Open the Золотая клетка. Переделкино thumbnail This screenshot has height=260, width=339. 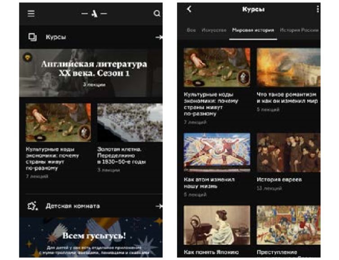click(130, 123)
